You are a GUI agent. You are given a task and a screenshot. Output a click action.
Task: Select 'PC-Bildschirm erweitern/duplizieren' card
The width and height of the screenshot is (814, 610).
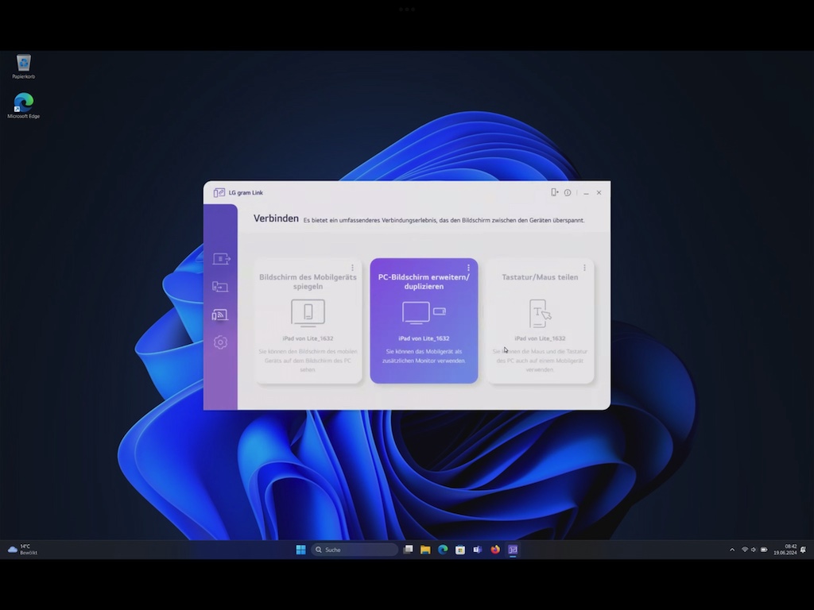[x=424, y=321]
